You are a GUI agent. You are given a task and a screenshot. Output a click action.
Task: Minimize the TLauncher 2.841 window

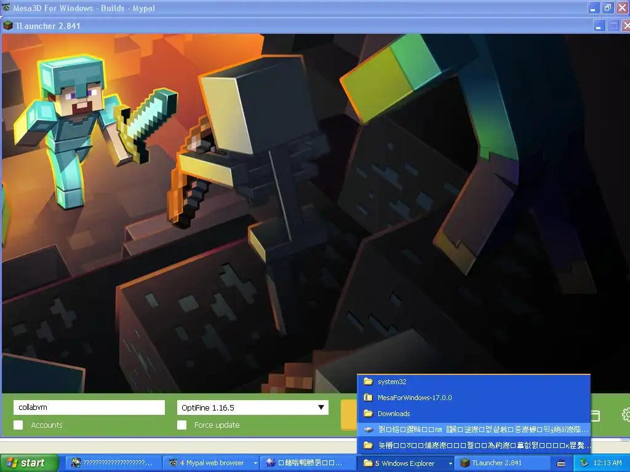(x=599, y=26)
